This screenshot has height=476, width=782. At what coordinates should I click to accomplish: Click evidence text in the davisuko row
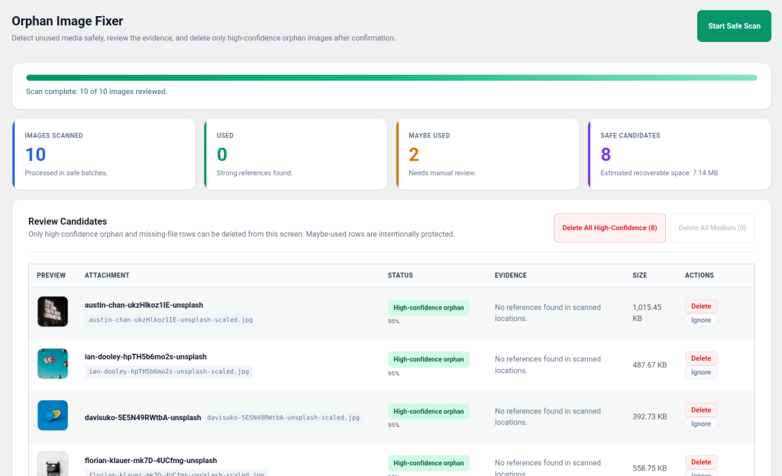pyautogui.click(x=548, y=416)
